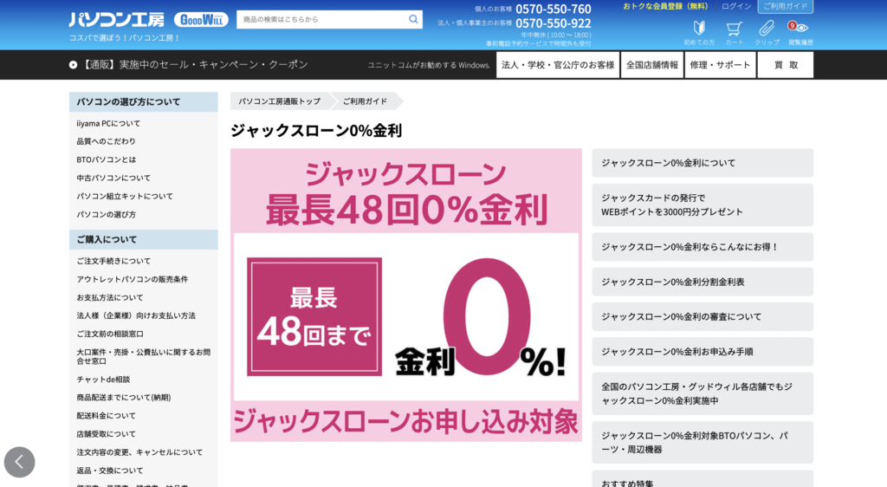Click the campaign banner arrow icon
Image resolution: width=887 pixels, height=487 pixels.
point(73,65)
